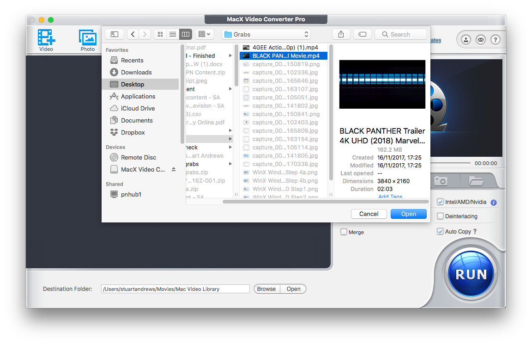Select capture_00...165646.jpg file
Viewport: 532px width, 345px height.
click(x=284, y=81)
